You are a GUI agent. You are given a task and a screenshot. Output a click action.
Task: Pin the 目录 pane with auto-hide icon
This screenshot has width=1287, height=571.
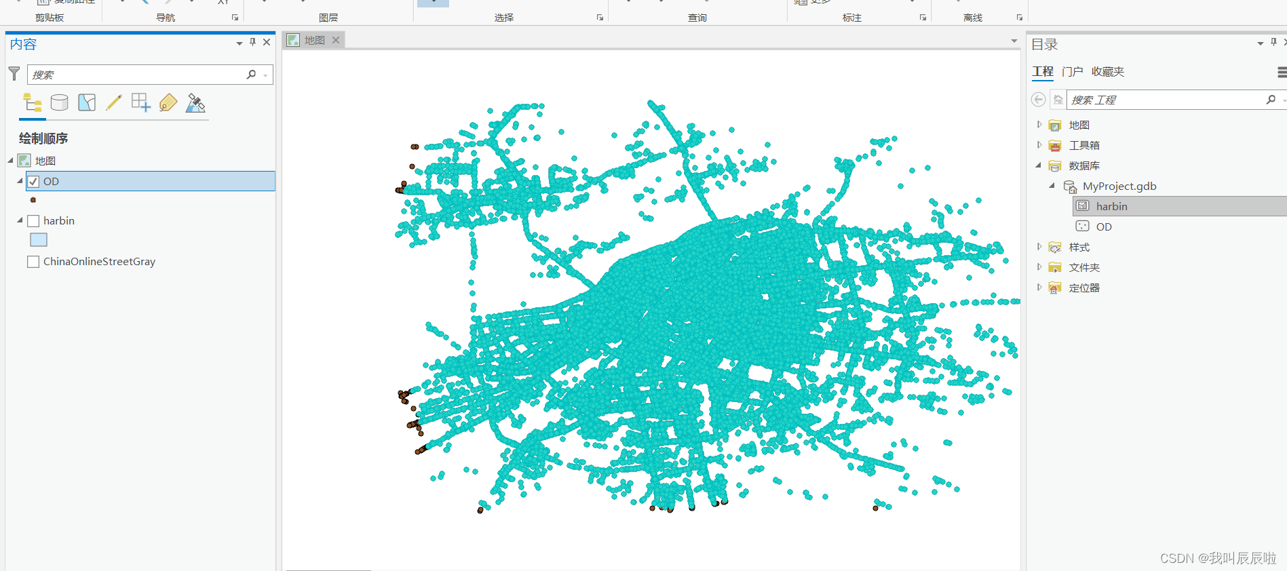[x=1273, y=43]
